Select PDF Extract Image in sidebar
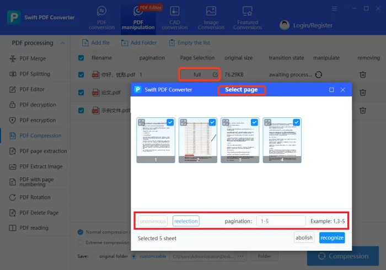The width and height of the screenshot is (386, 270). pos(35,166)
